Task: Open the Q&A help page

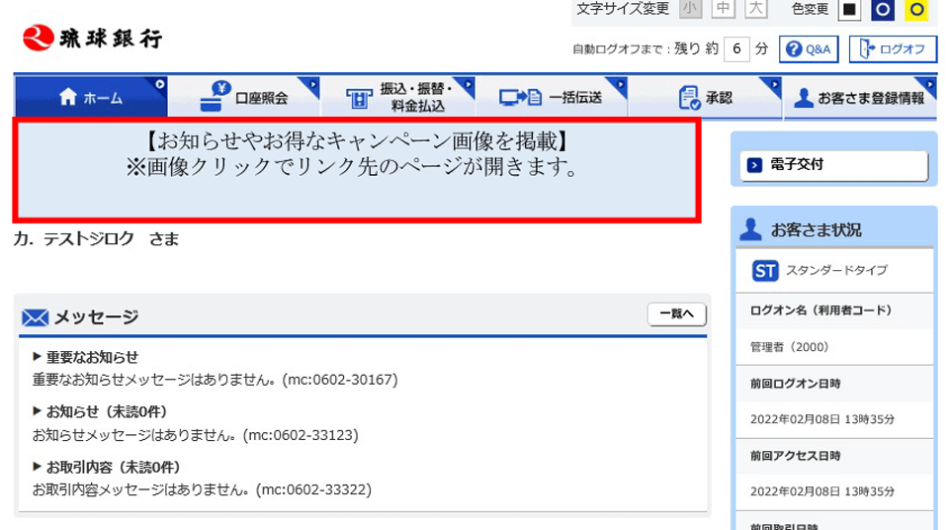Action: (809, 48)
